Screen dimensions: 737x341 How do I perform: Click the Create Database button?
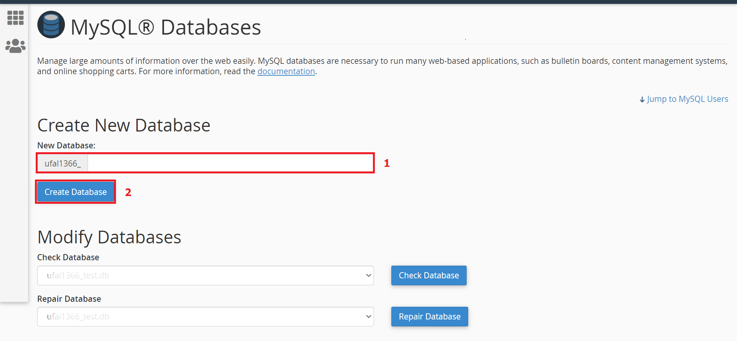[x=76, y=192]
